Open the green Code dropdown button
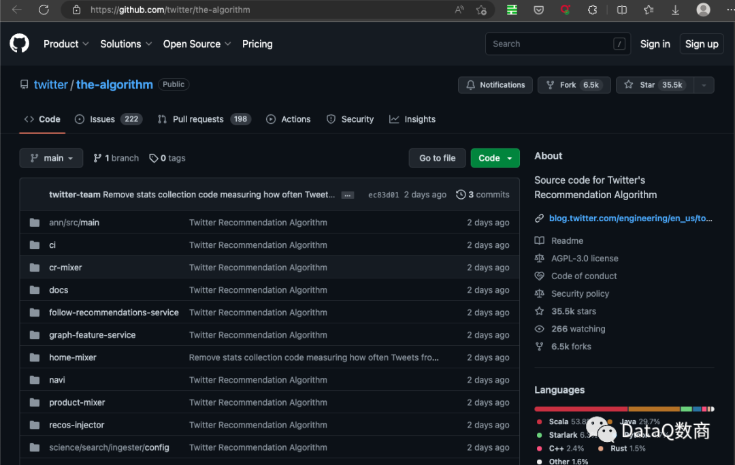Screen dimensions: 735x465 (495, 158)
